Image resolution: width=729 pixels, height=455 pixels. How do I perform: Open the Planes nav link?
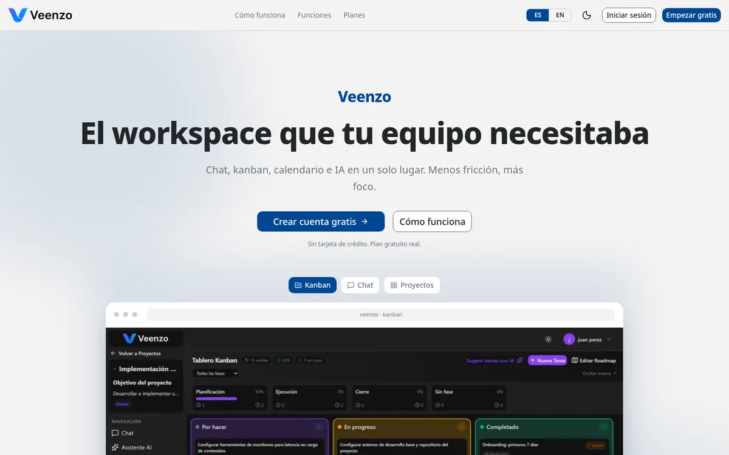point(354,15)
